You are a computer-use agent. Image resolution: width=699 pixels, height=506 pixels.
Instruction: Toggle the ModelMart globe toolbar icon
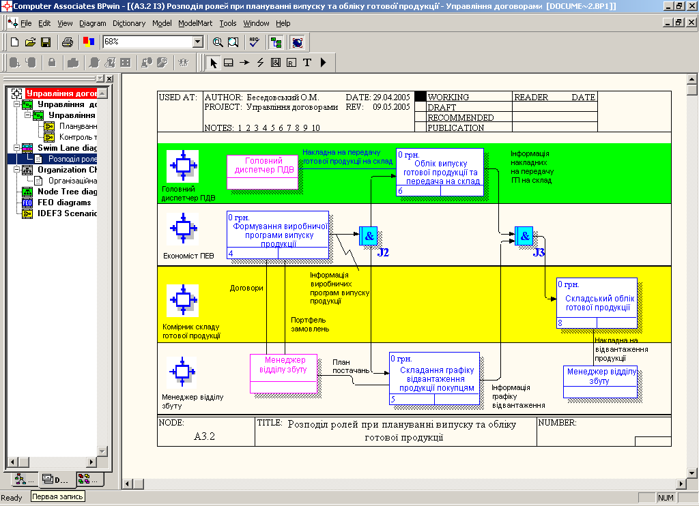tap(298, 42)
